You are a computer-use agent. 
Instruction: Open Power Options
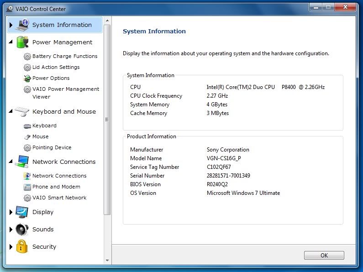(51, 78)
